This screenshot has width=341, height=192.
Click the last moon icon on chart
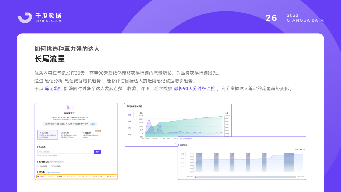click(x=285, y=155)
